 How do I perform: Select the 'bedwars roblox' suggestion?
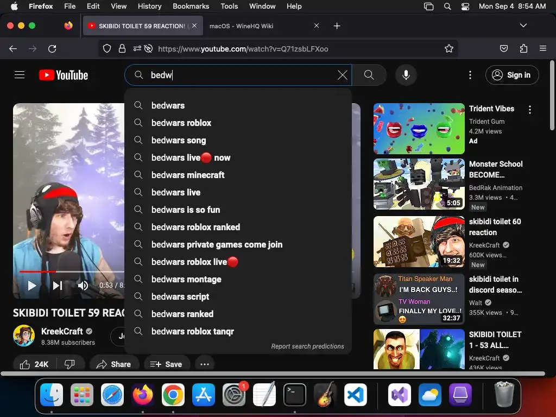tap(238, 123)
